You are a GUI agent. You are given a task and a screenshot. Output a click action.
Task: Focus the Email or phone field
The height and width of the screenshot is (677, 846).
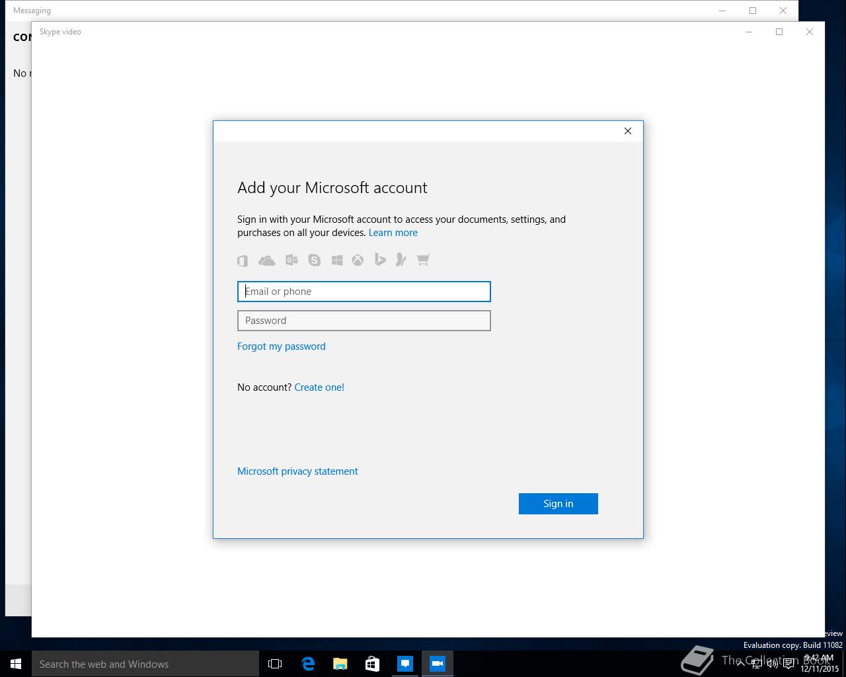pyautogui.click(x=364, y=292)
